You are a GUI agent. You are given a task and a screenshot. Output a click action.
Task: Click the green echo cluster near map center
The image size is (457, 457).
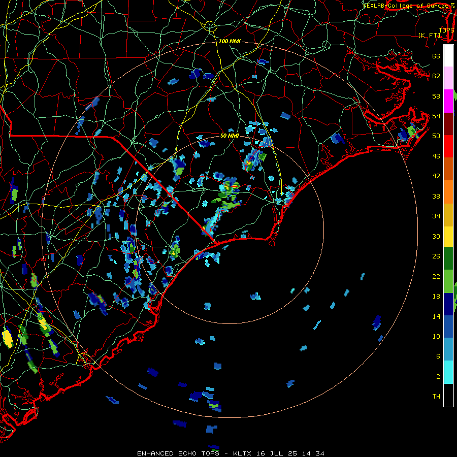230,193
